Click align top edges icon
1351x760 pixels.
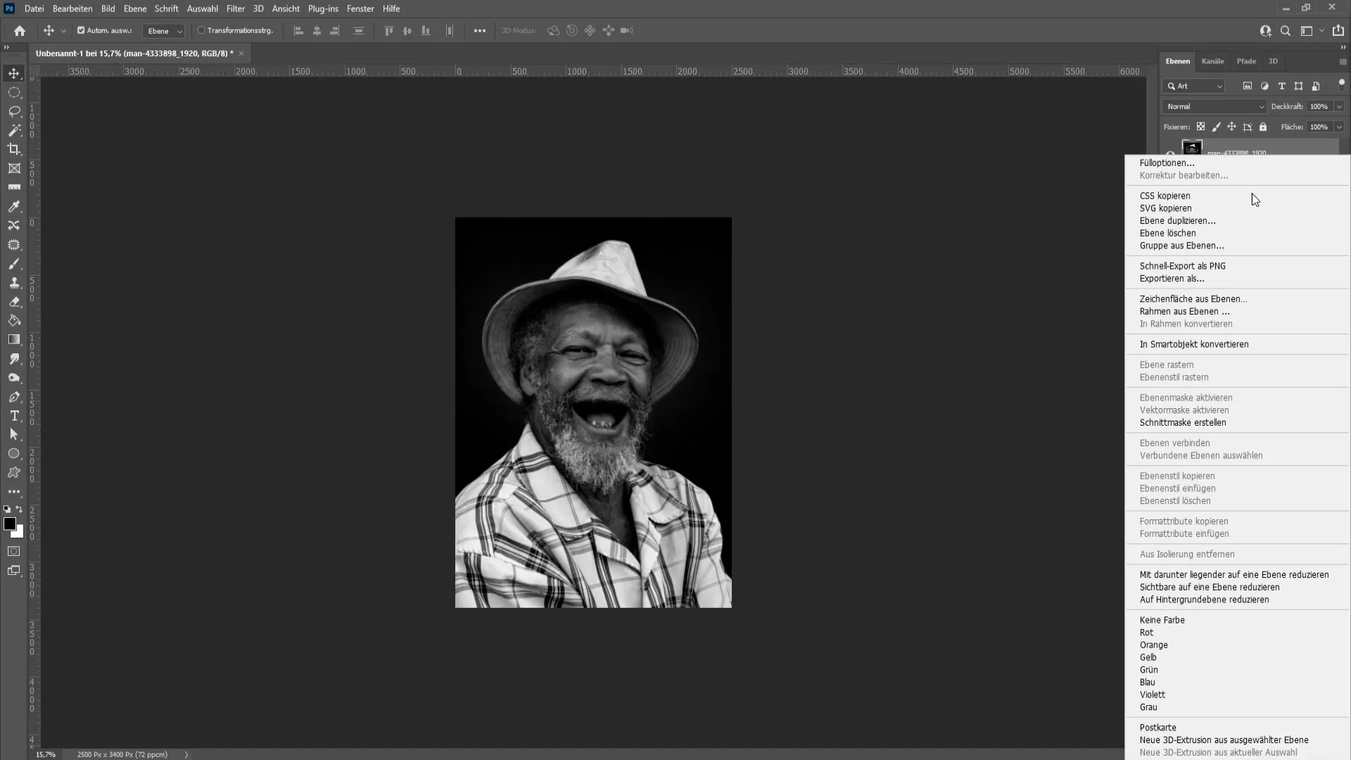388,31
